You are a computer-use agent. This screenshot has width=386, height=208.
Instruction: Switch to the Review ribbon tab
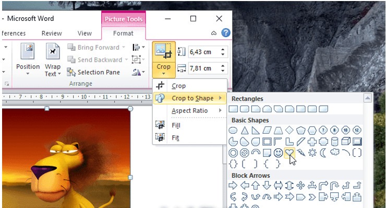pyautogui.click(x=52, y=33)
